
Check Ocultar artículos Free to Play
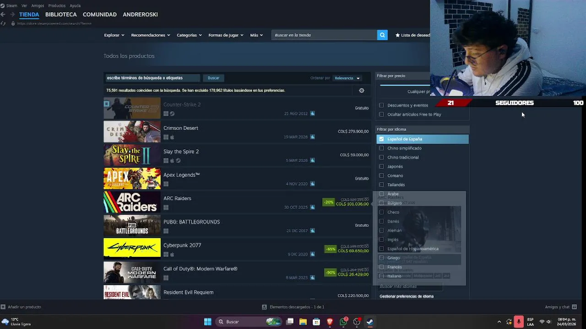coord(381,114)
